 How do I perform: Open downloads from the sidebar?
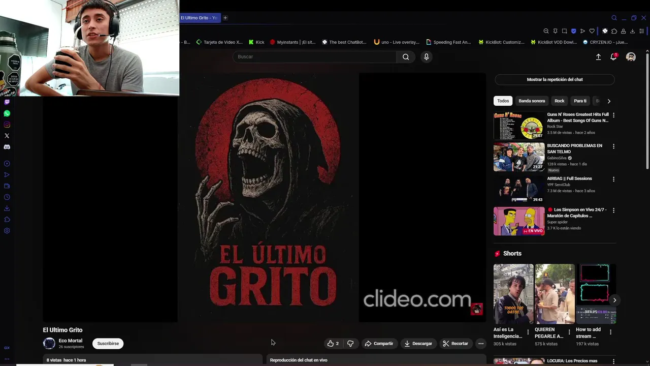coord(7,208)
